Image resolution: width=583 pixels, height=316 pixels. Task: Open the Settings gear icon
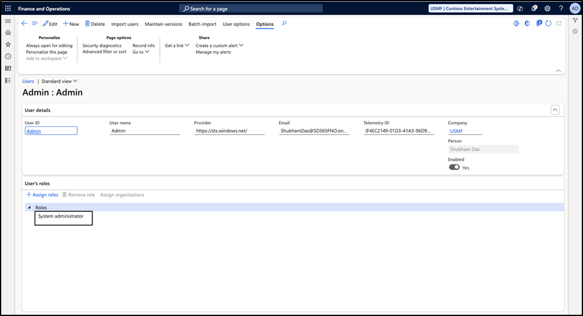547,9
